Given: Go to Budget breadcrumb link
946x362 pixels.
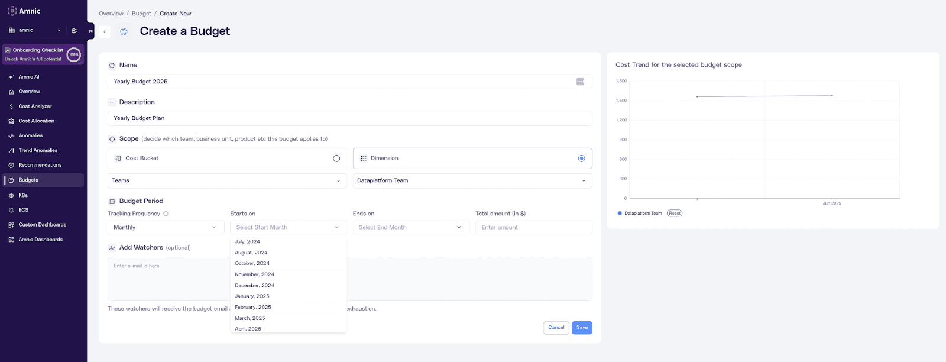Looking at the screenshot, I should (x=141, y=14).
